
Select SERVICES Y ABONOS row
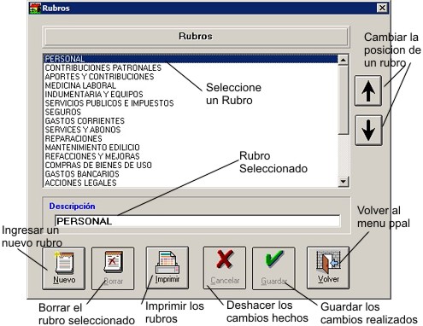click(191, 130)
